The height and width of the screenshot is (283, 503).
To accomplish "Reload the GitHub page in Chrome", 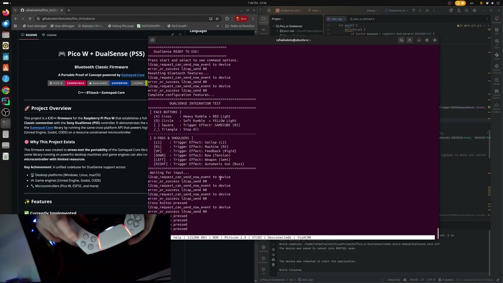I will click(x=30, y=18).
